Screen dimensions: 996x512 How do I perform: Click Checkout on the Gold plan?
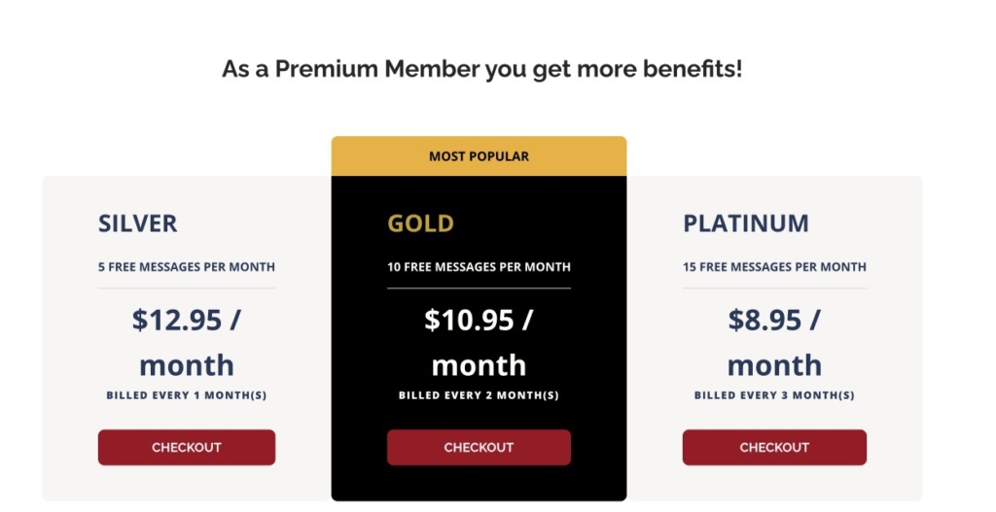pos(479,448)
